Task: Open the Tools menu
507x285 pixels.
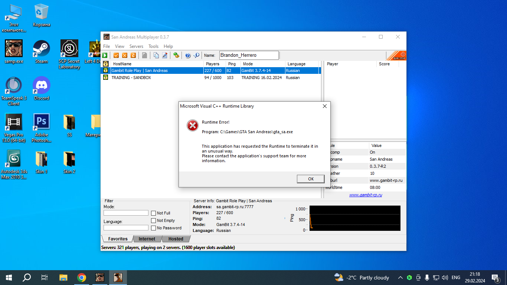Action: coord(153,46)
